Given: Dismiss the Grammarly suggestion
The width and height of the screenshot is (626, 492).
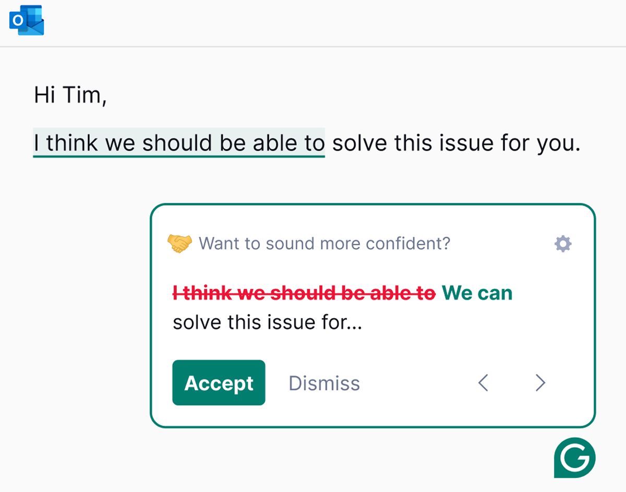Looking at the screenshot, I should (324, 383).
